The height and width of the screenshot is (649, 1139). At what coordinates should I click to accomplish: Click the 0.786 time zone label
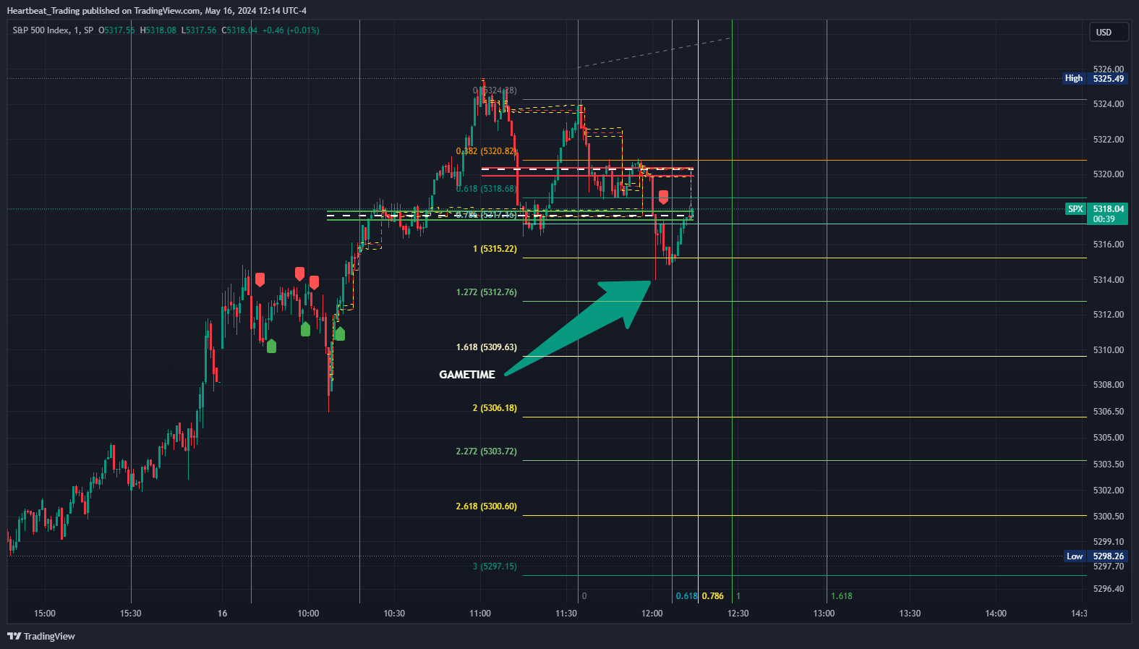712,596
